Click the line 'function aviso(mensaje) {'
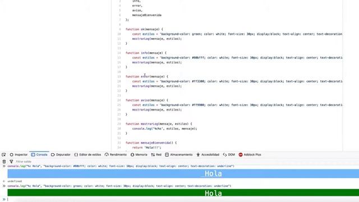359x202 pixels. pyautogui.click(x=147, y=100)
